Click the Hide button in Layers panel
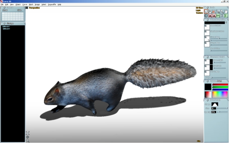 pyautogui.click(x=19, y=10)
